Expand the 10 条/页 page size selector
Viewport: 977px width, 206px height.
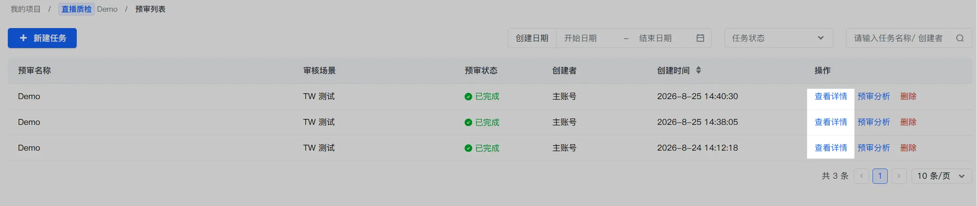tap(942, 176)
